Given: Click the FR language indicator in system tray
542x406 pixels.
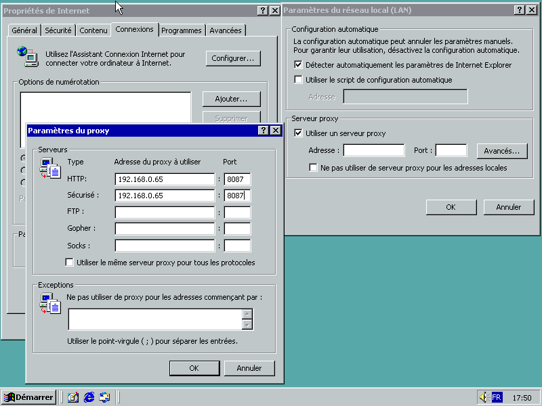Looking at the screenshot, I should tap(497, 397).
